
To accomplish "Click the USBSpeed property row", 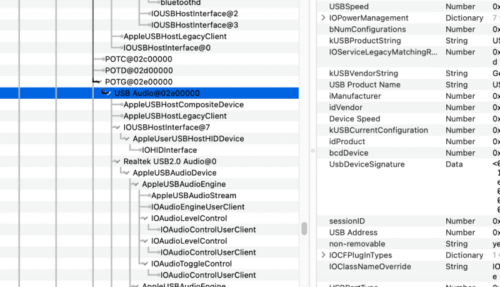I will 349,7.
